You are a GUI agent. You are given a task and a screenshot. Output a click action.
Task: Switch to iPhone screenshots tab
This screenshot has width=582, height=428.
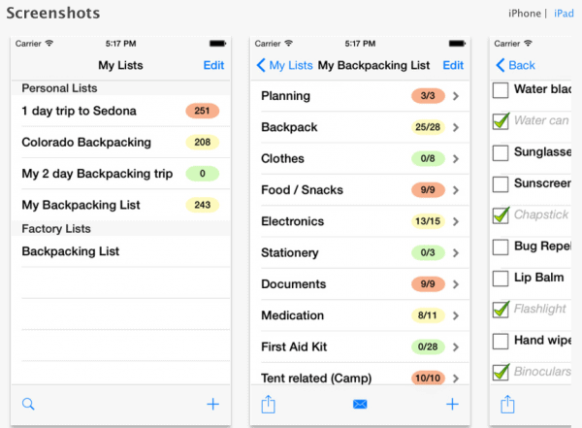coord(524,13)
